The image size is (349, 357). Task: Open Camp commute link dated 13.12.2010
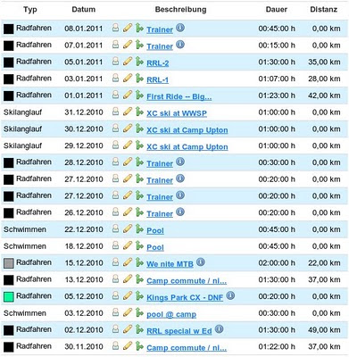[x=187, y=281]
